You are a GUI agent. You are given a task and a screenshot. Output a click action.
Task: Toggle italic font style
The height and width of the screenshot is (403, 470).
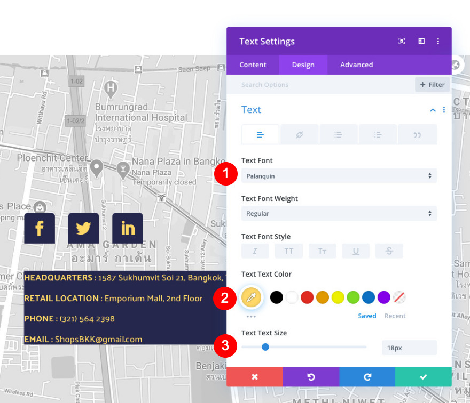coord(255,251)
